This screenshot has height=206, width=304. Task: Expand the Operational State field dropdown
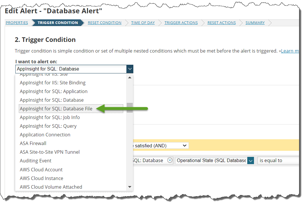click(250, 160)
